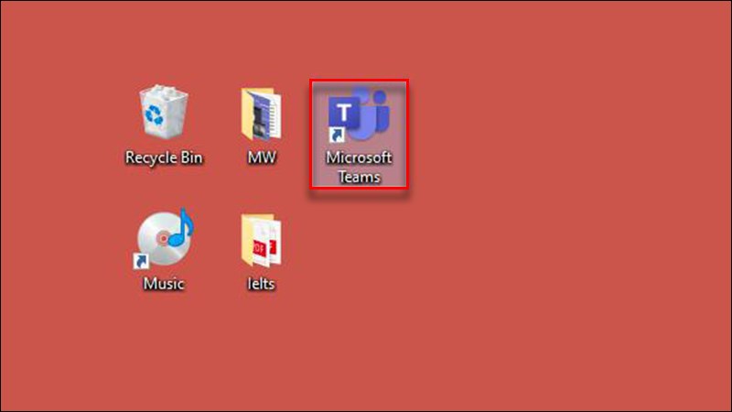Select the MW folder icon
732x412 pixels.
click(x=261, y=114)
